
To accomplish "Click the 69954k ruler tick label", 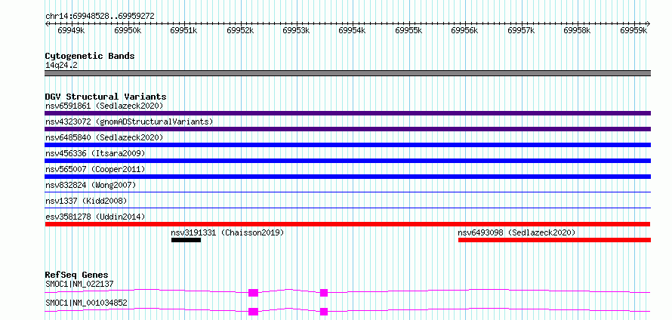I will pyautogui.click(x=352, y=31).
